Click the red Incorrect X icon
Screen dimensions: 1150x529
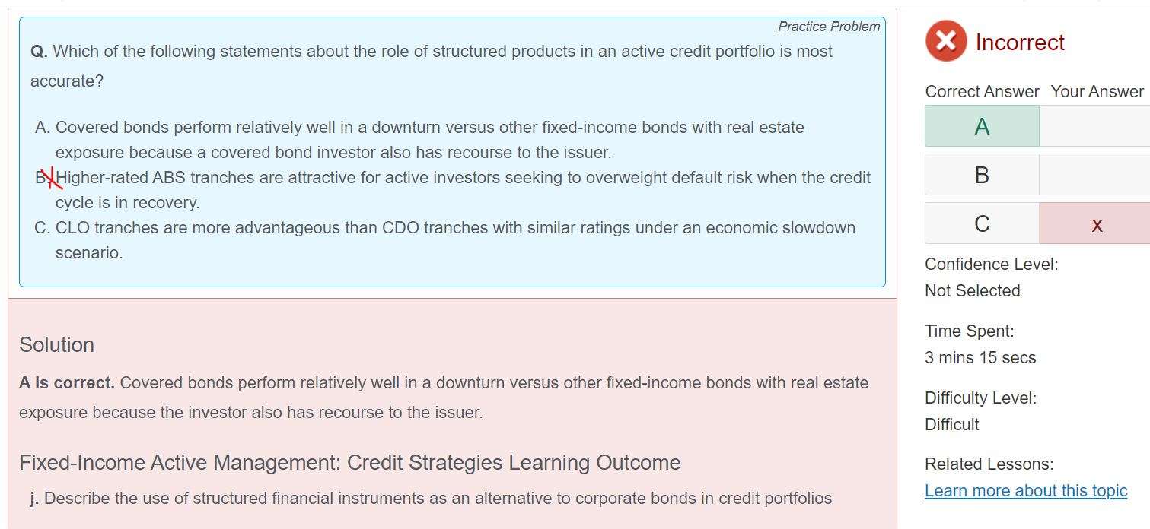pyautogui.click(x=946, y=41)
